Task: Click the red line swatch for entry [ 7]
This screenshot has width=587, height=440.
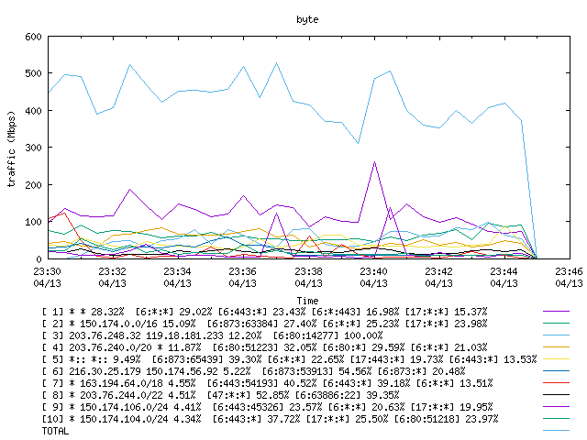Action: (556, 383)
